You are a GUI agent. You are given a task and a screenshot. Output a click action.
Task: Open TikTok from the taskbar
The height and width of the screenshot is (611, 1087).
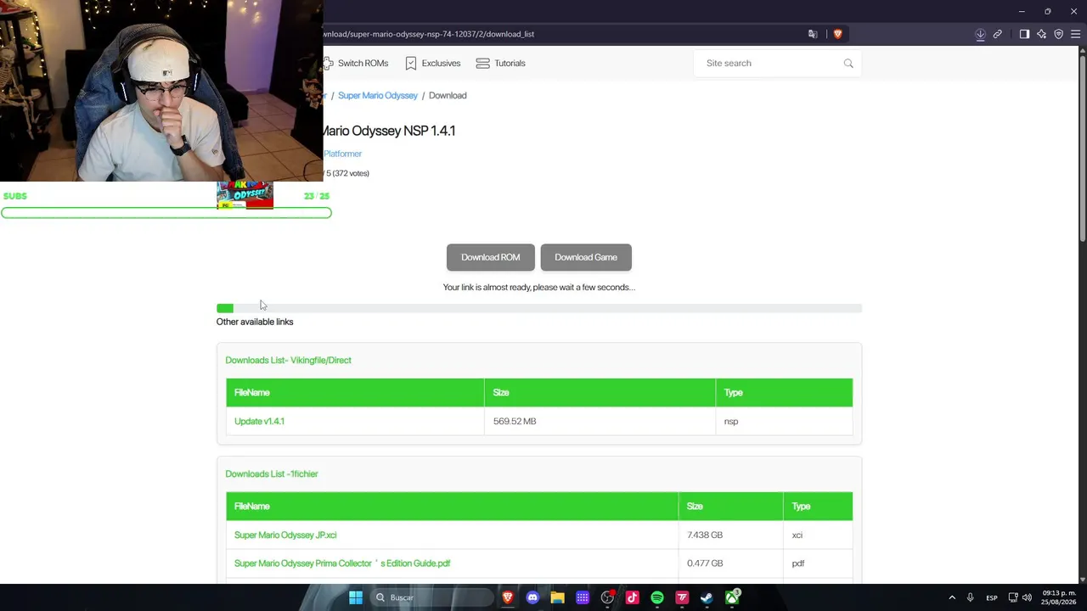click(632, 597)
